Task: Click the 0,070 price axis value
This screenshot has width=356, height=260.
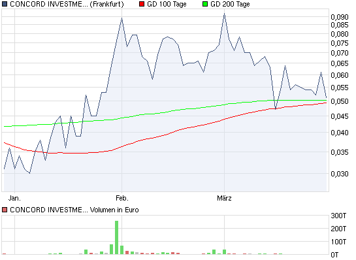Action: (x=340, y=53)
